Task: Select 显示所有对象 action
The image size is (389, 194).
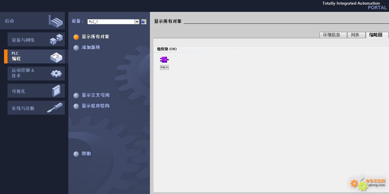Action: (96, 37)
